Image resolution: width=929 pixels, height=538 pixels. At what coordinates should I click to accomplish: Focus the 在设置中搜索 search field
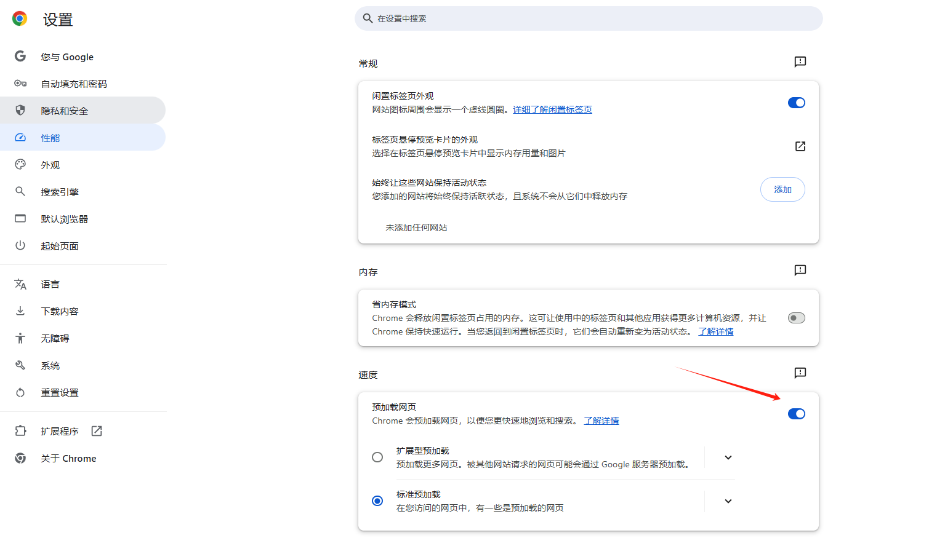pos(589,18)
